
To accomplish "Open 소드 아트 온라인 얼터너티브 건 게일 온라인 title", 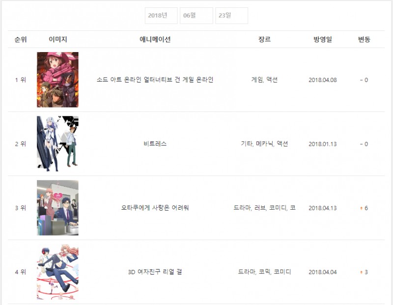I will 155,80.
